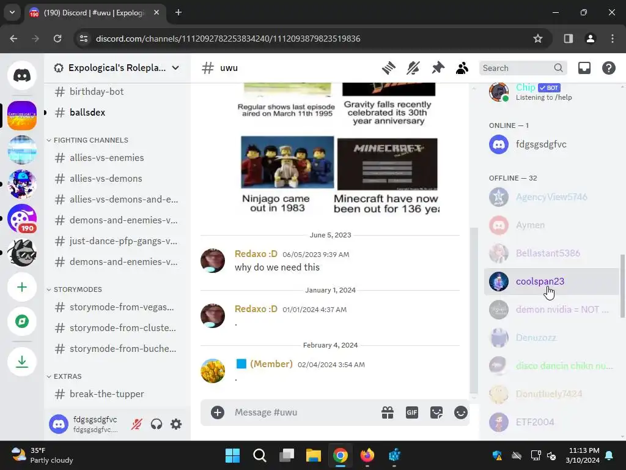Toggle the Chrome side panel icon
This screenshot has width=626, height=470.
coord(569,39)
